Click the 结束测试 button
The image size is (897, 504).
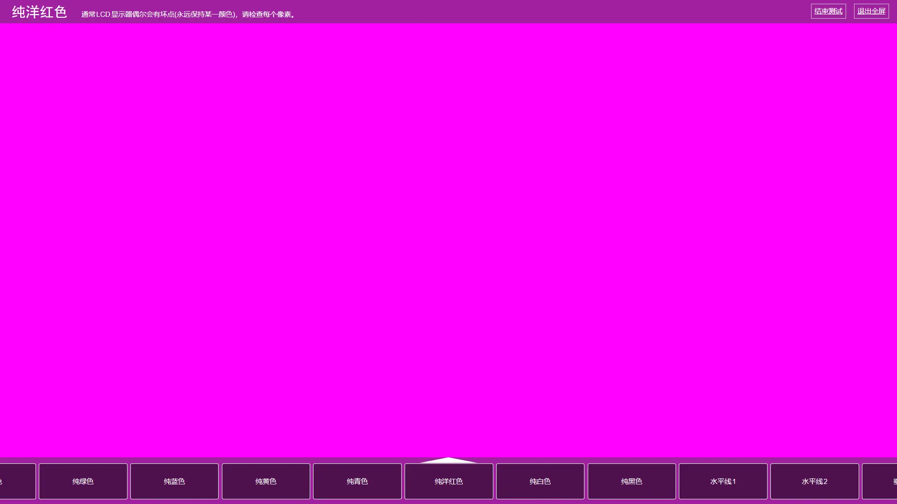828,11
